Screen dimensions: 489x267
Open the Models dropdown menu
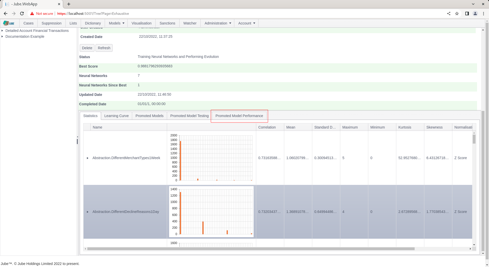[116, 23]
